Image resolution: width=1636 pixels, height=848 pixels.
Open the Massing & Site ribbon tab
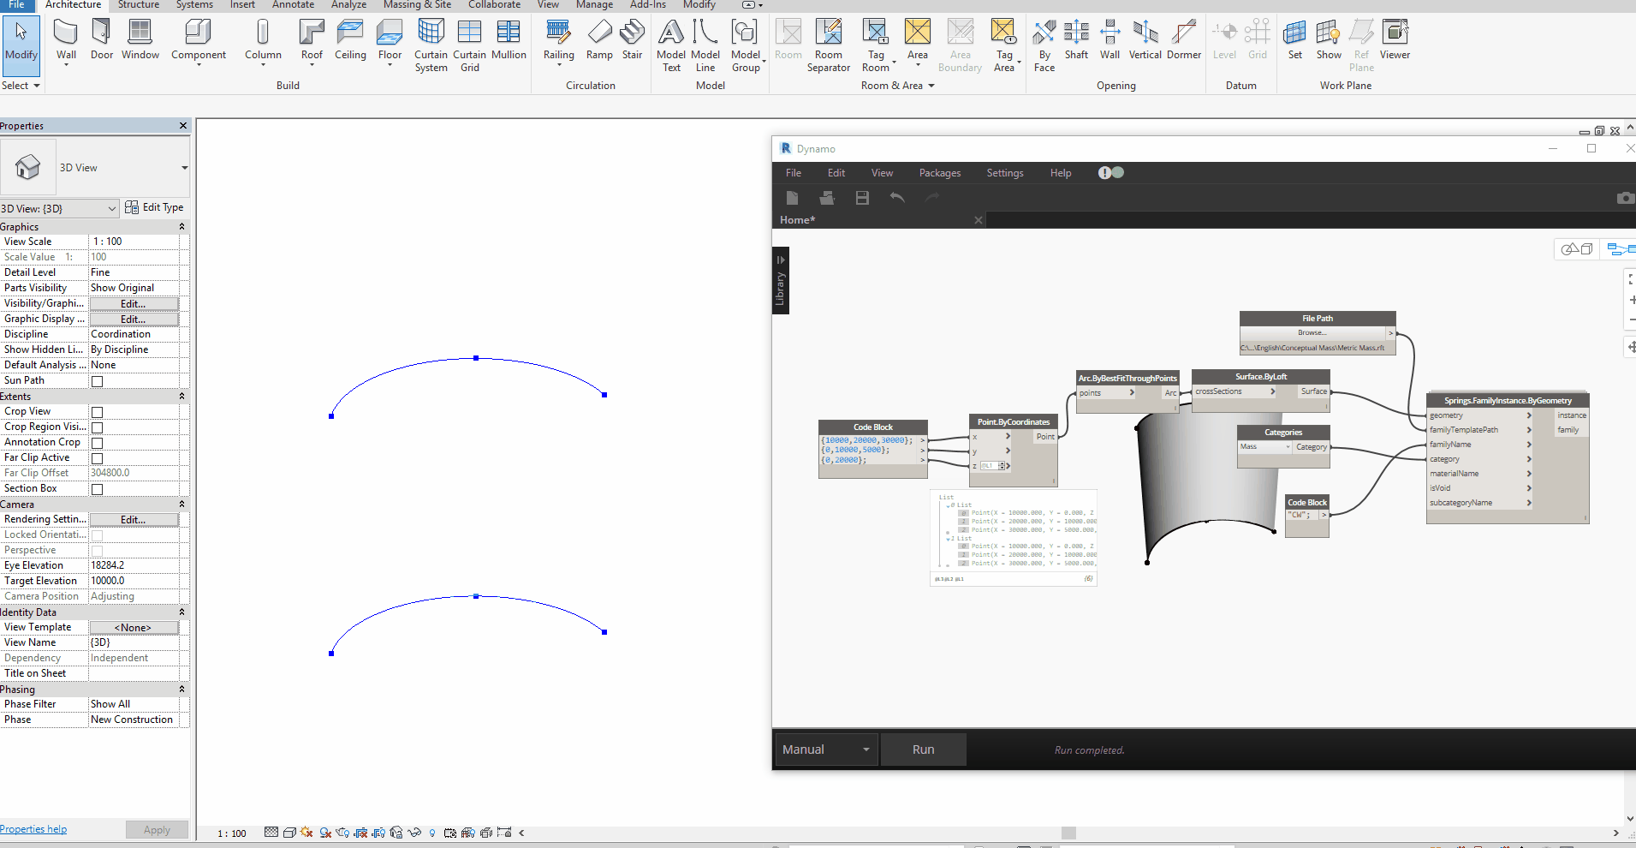tap(417, 5)
